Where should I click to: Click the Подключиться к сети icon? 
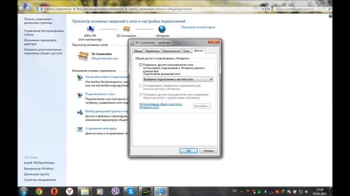click(80, 95)
